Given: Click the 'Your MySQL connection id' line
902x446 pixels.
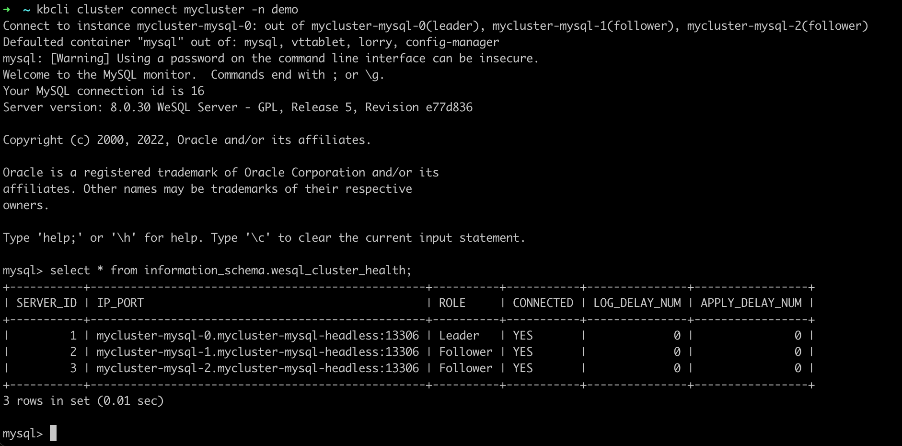Looking at the screenshot, I should click(x=104, y=91).
